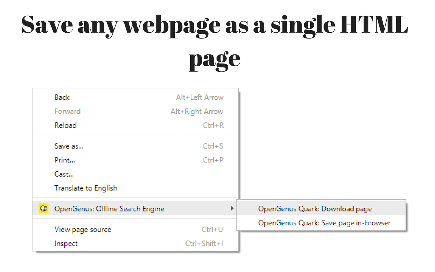Click the Ctrl+R shortcut label
The height and width of the screenshot is (272, 435).
[x=213, y=125]
